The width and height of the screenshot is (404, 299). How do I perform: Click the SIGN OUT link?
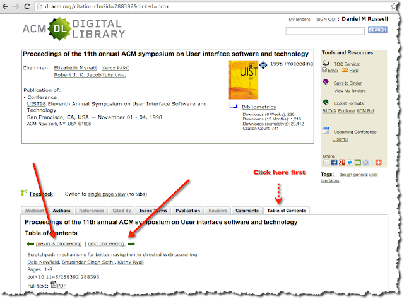click(x=327, y=20)
